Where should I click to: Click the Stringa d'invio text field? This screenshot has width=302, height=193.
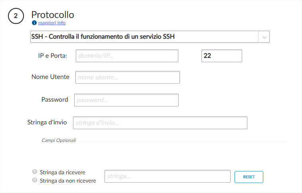tap(160, 123)
